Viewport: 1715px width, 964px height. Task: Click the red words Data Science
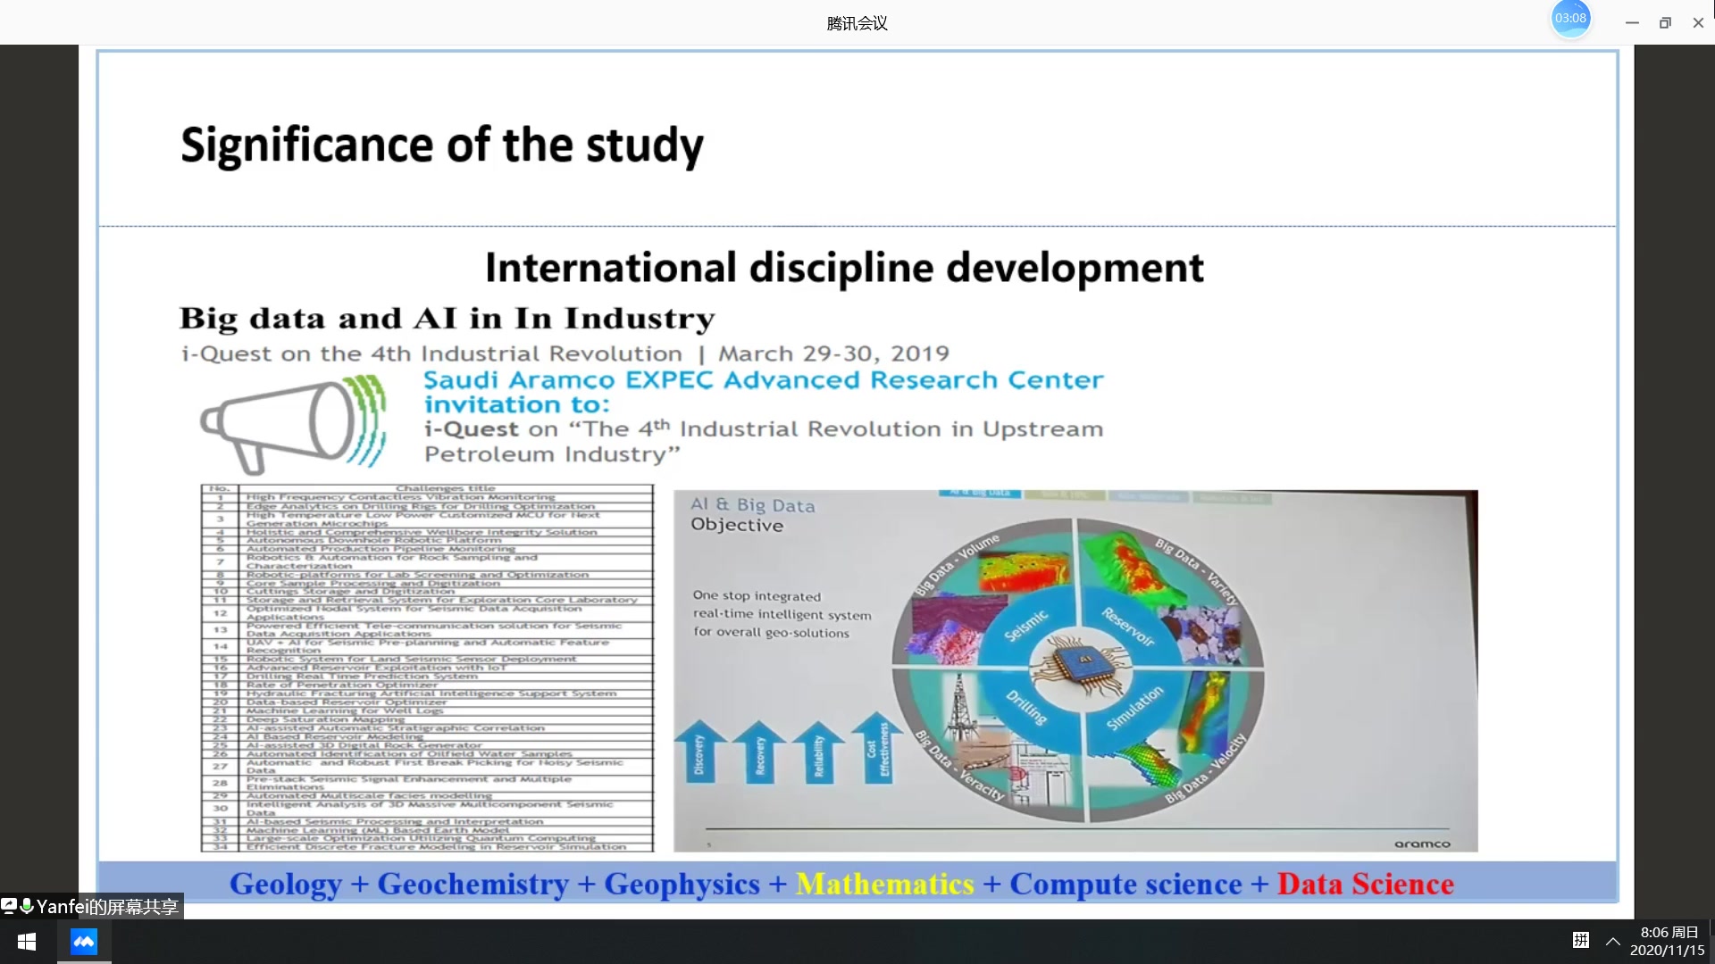point(1365,884)
